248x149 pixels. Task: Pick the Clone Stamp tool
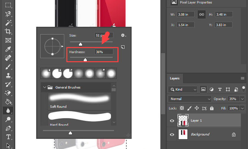[x=8, y=76]
